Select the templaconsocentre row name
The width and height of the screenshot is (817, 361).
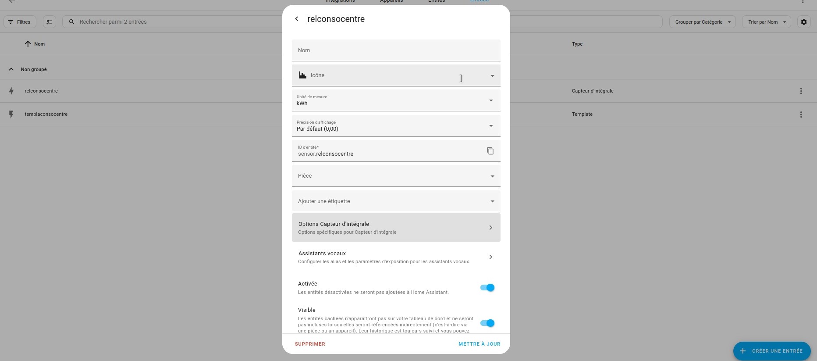[46, 114]
